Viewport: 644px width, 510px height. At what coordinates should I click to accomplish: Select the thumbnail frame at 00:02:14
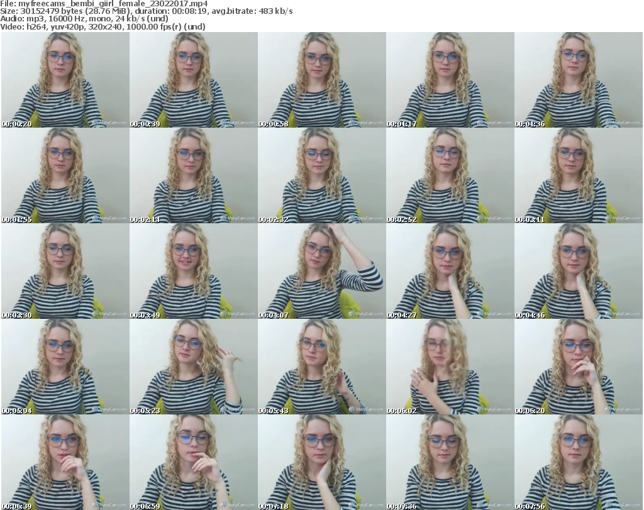[x=194, y=175]
